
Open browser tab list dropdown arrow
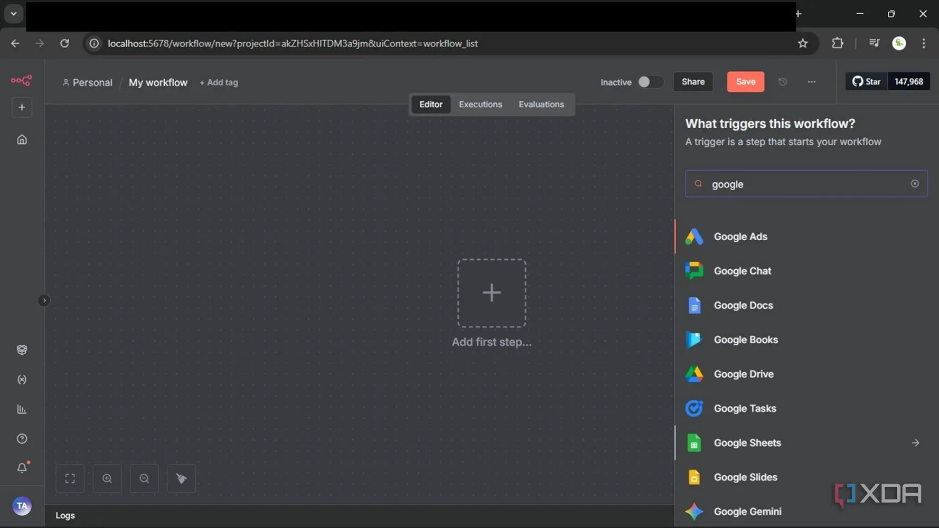tap(13, 14)
